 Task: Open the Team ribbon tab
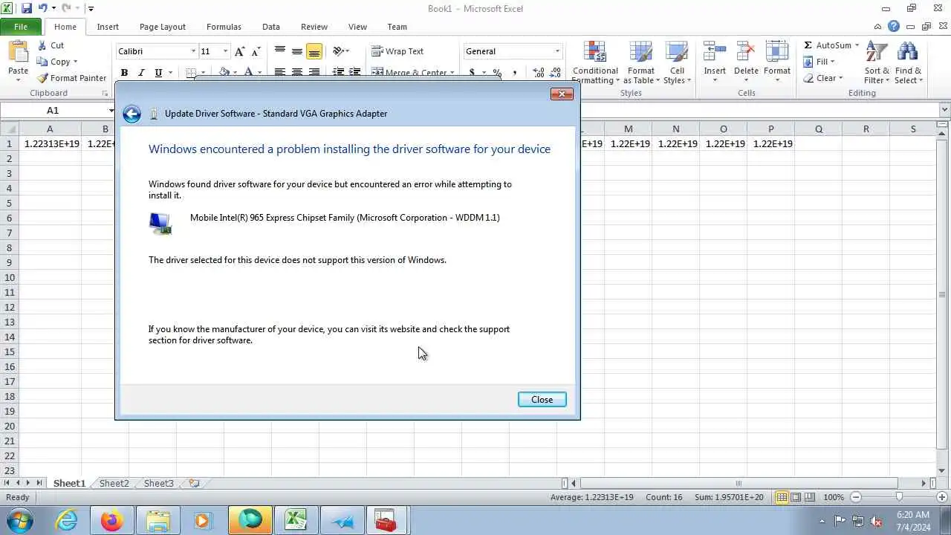[x=397, y=27]
